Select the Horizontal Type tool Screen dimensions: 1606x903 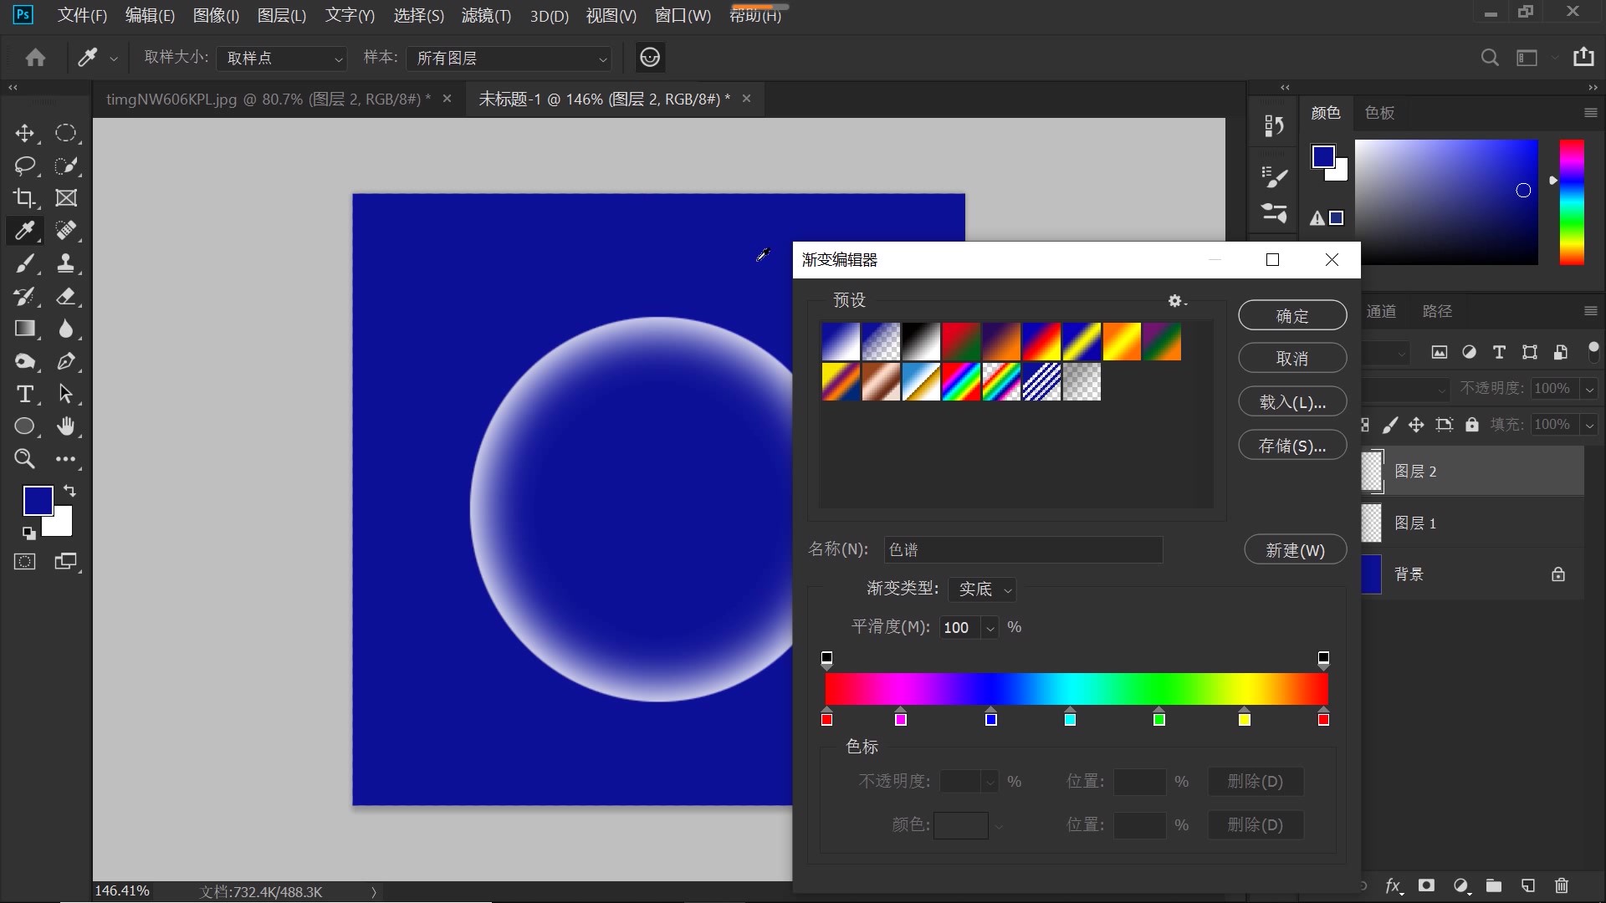24,394
